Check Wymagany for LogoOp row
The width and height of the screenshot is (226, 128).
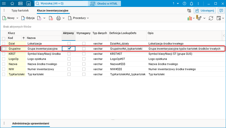coord(84,59)
